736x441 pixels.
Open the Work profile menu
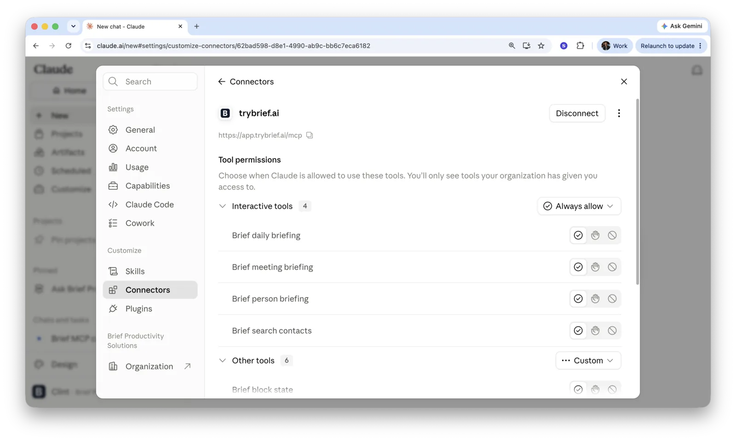pyautogui.click(x=615, y=46)
